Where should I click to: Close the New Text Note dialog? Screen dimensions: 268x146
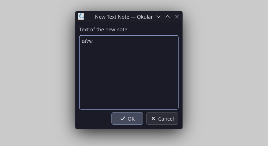(x=177, y=17)
